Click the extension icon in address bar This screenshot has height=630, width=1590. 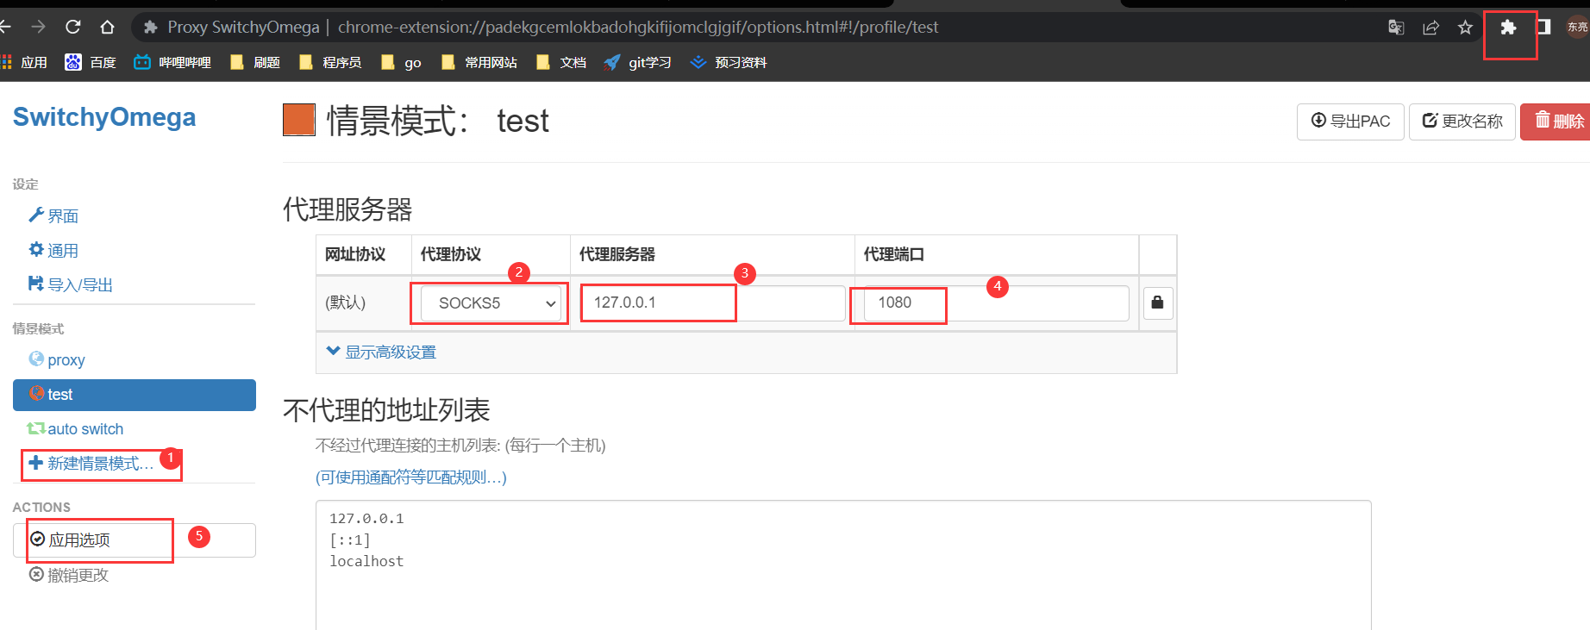click(150, 28)
